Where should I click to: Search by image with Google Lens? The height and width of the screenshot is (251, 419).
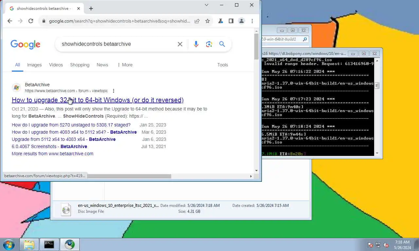coord(209,44)
